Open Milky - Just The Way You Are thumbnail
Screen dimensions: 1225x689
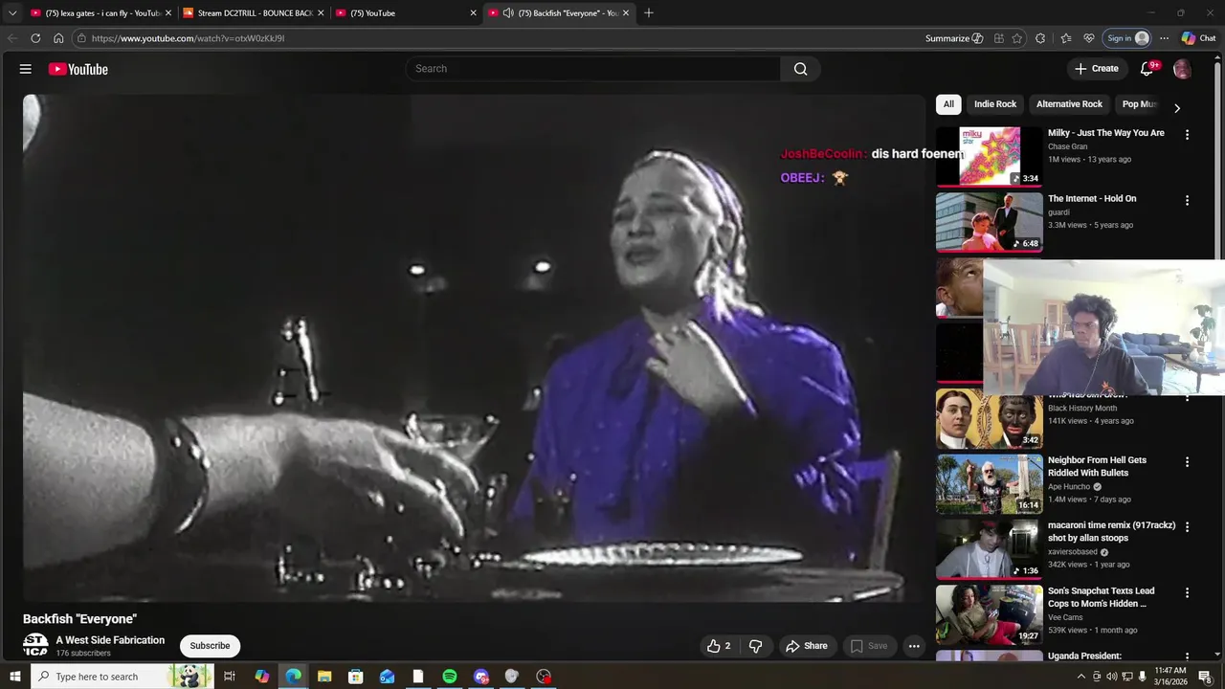pyautogui.click(x=990, y=156)
